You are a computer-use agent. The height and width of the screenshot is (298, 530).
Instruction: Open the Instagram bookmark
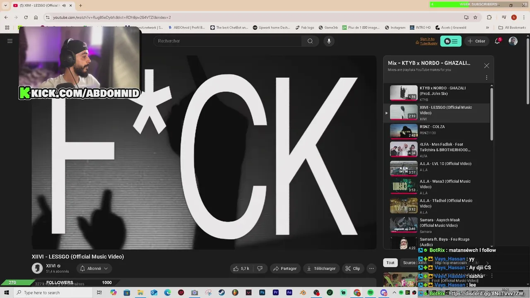pos(395,28)
